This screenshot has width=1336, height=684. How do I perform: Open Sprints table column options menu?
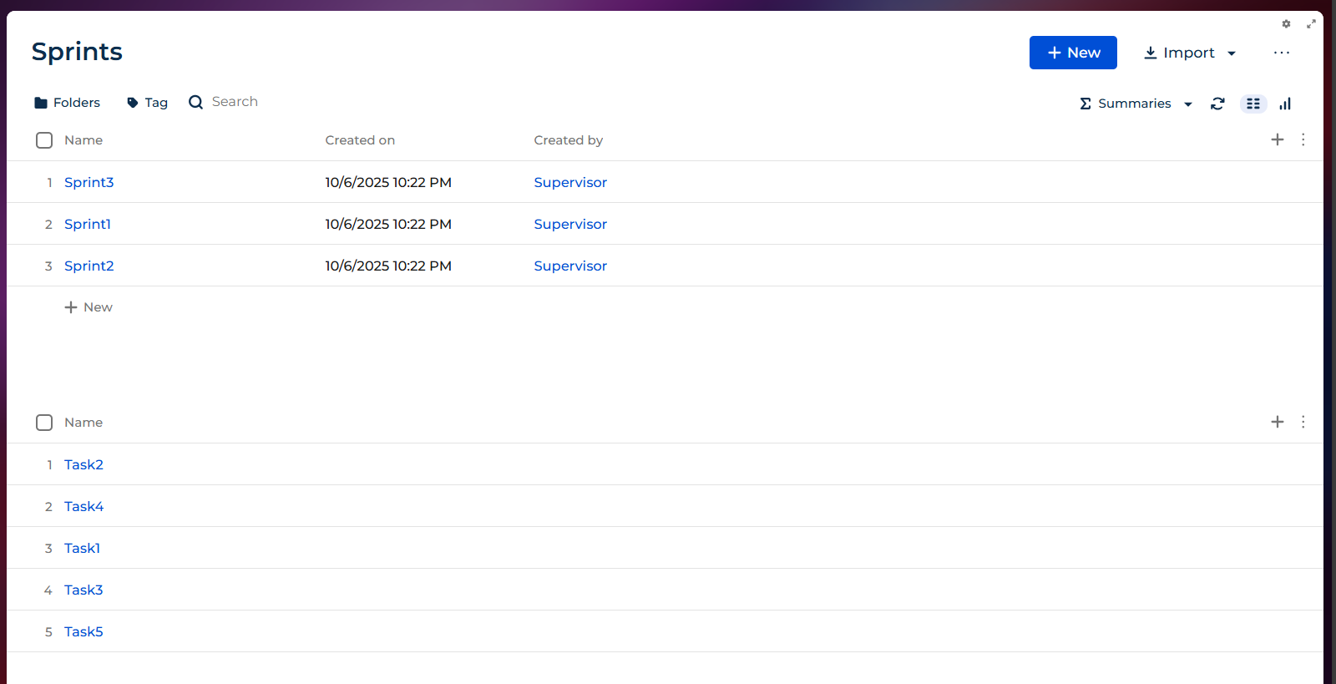(x=1303, y=139)
